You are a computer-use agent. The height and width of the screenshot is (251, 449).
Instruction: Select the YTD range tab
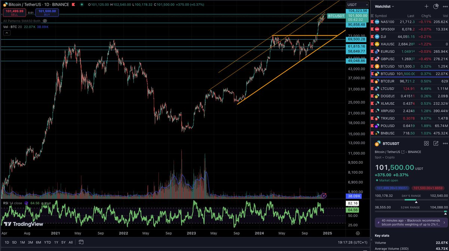(47, 242)
